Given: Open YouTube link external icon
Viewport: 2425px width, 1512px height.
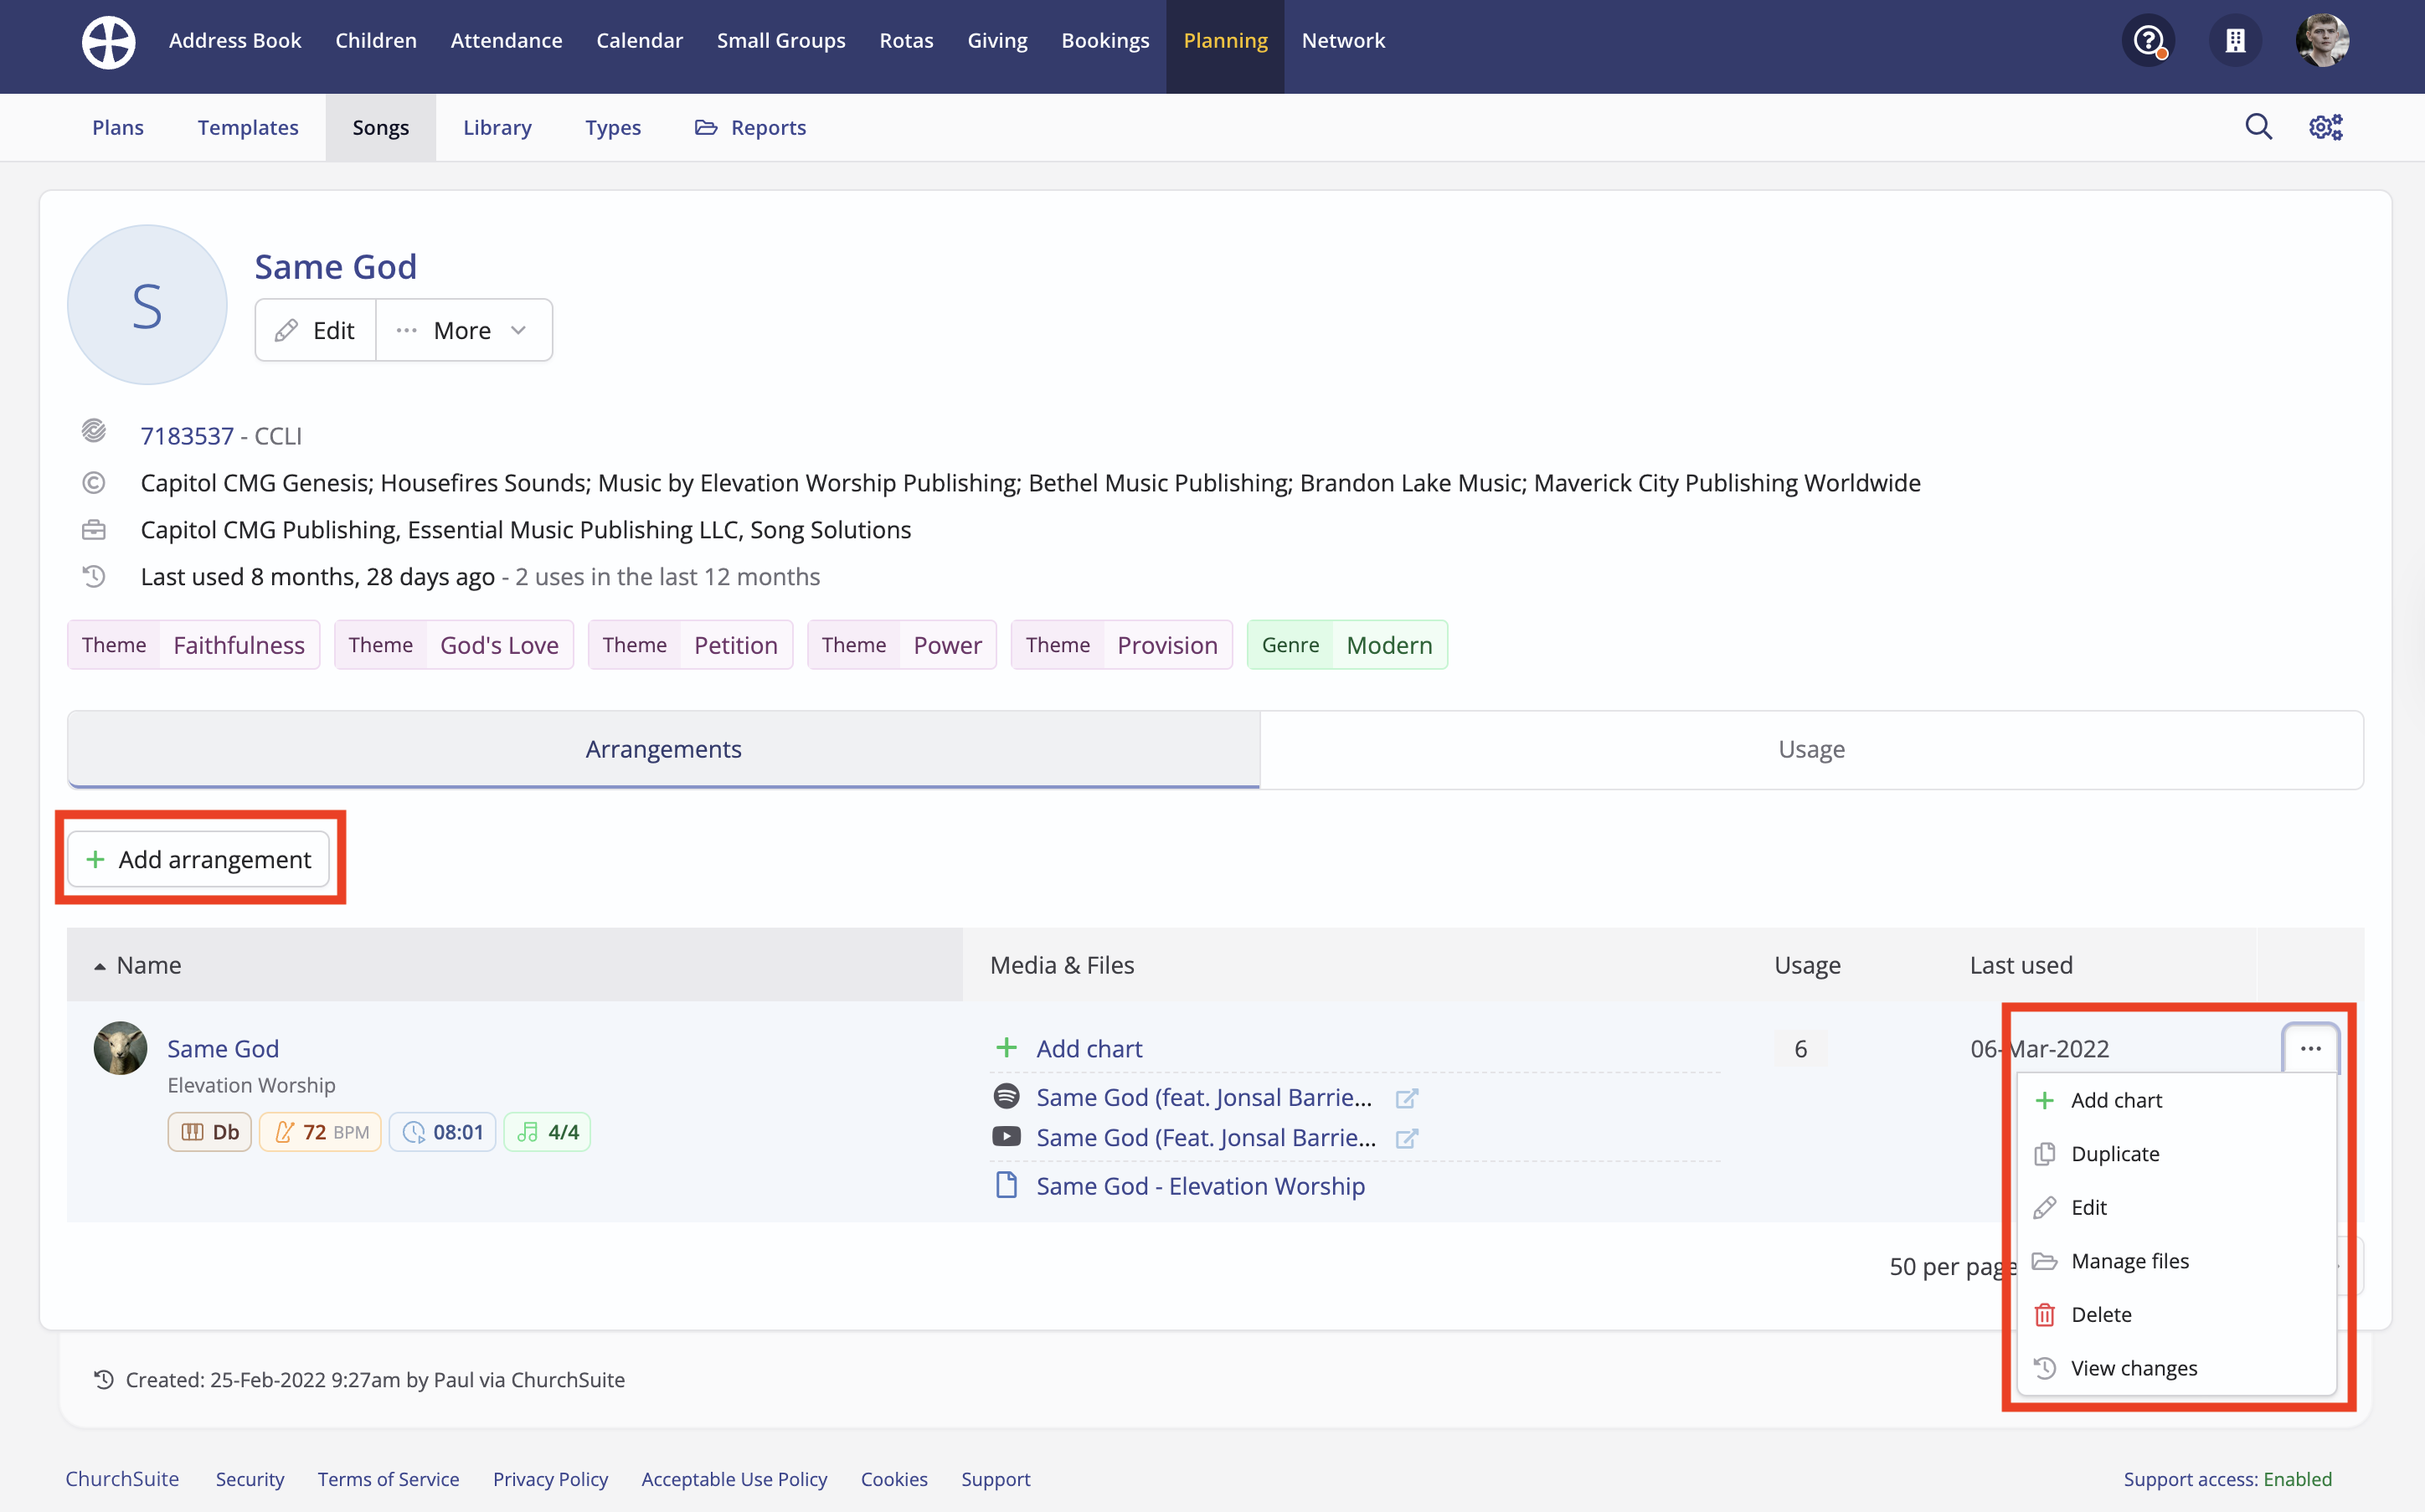Looking at the screenshot, I should [1406, 1138].
